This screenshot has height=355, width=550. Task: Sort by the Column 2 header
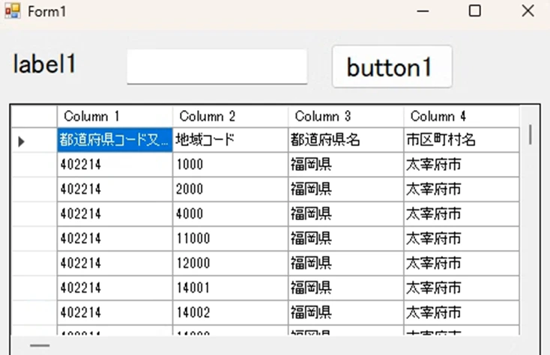231,116
